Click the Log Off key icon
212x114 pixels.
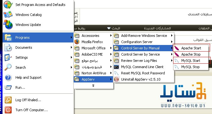tap(8, 100)
